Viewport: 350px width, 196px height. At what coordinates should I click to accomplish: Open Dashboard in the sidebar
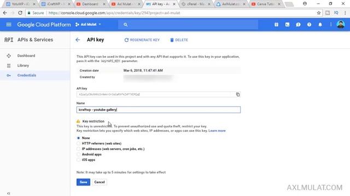click(26, 56)
